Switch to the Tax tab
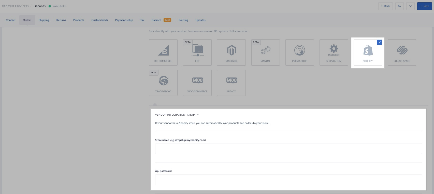 [x=142, y=20]
